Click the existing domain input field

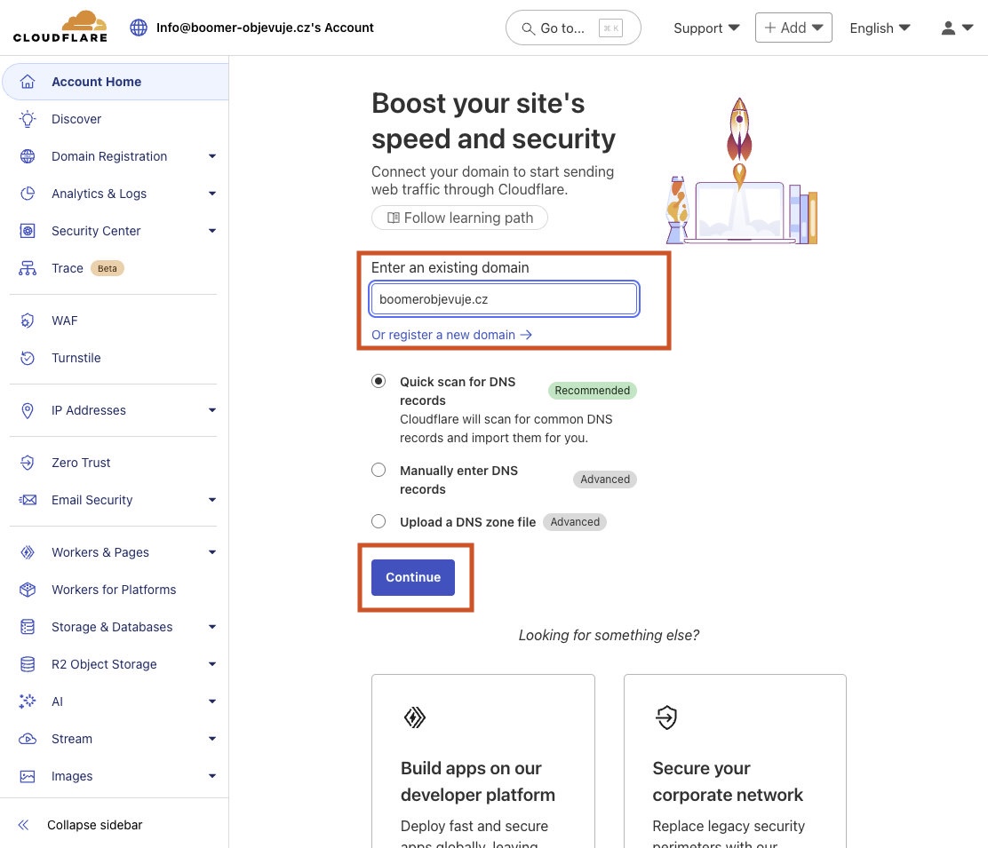[504, 299]
